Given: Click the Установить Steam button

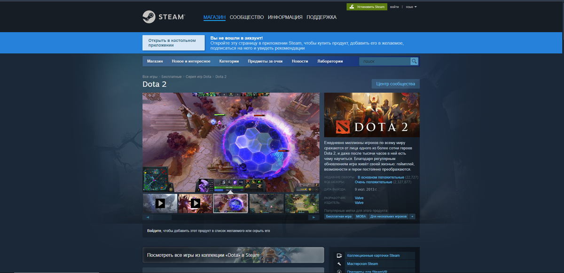Looking at the screenshot, I should [x=367, y=7].
